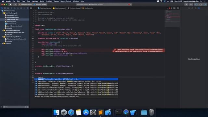Open the Navigate menu
This screenshot has width=208, height=117.
pyautogui.click(x=35, y=1)
